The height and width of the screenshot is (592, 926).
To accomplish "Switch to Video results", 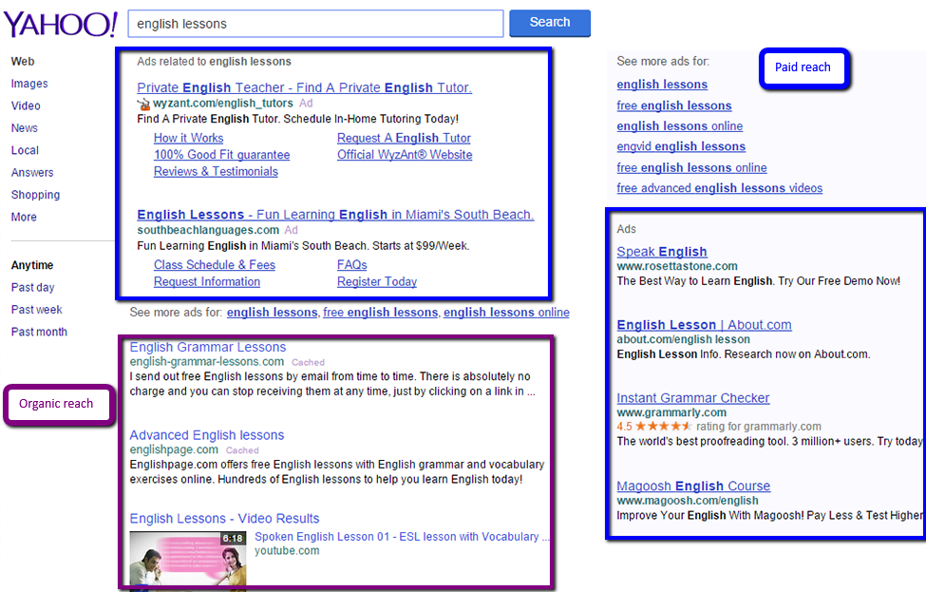I will (26, 105).
